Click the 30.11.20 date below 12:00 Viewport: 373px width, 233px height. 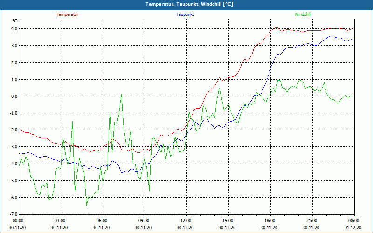coord(185,227)
